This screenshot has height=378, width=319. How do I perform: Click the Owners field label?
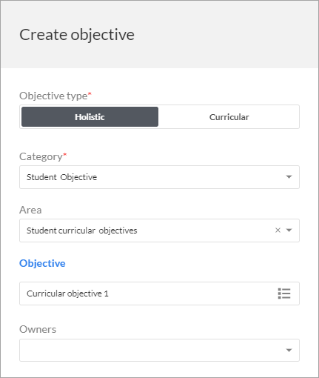38,329
